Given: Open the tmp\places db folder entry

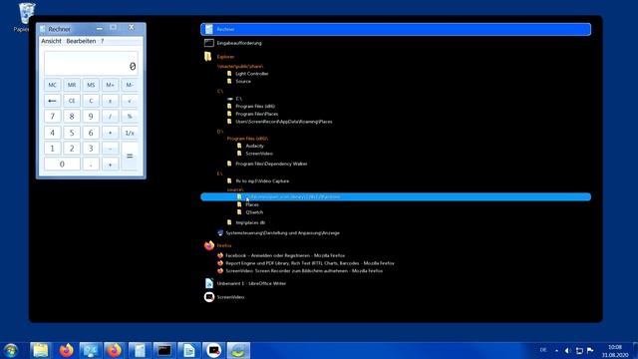Looking at the screenshot, I should [x=250, y=222].
